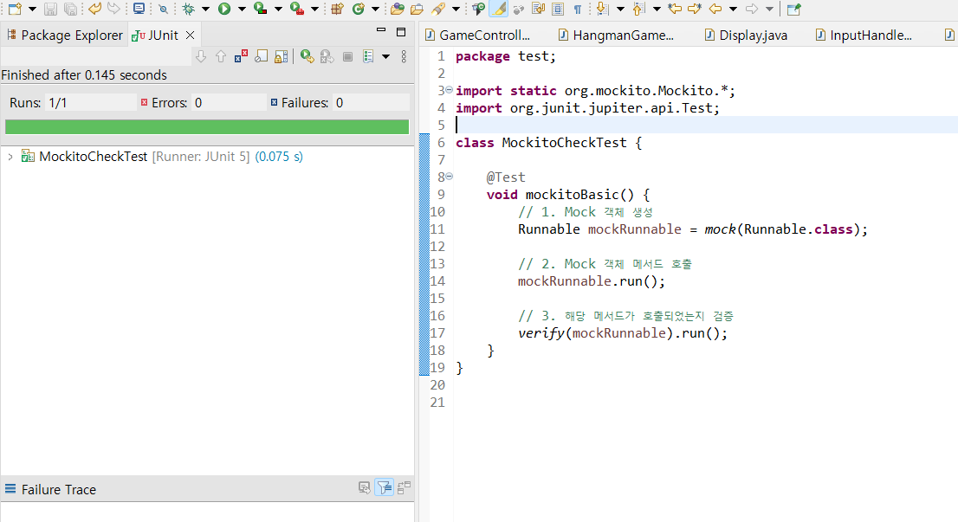Click the Debug bug icon
958x522 pixels.
click(188, 10)
